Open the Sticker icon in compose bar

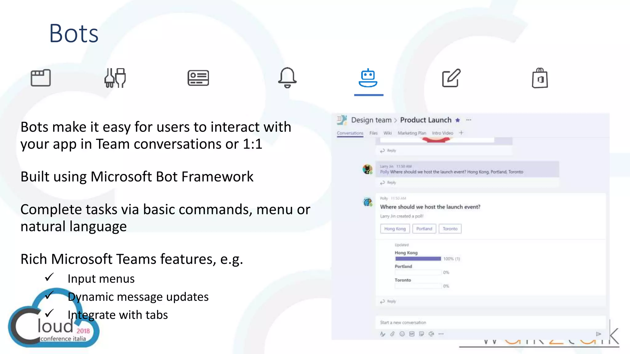[421, 334]
